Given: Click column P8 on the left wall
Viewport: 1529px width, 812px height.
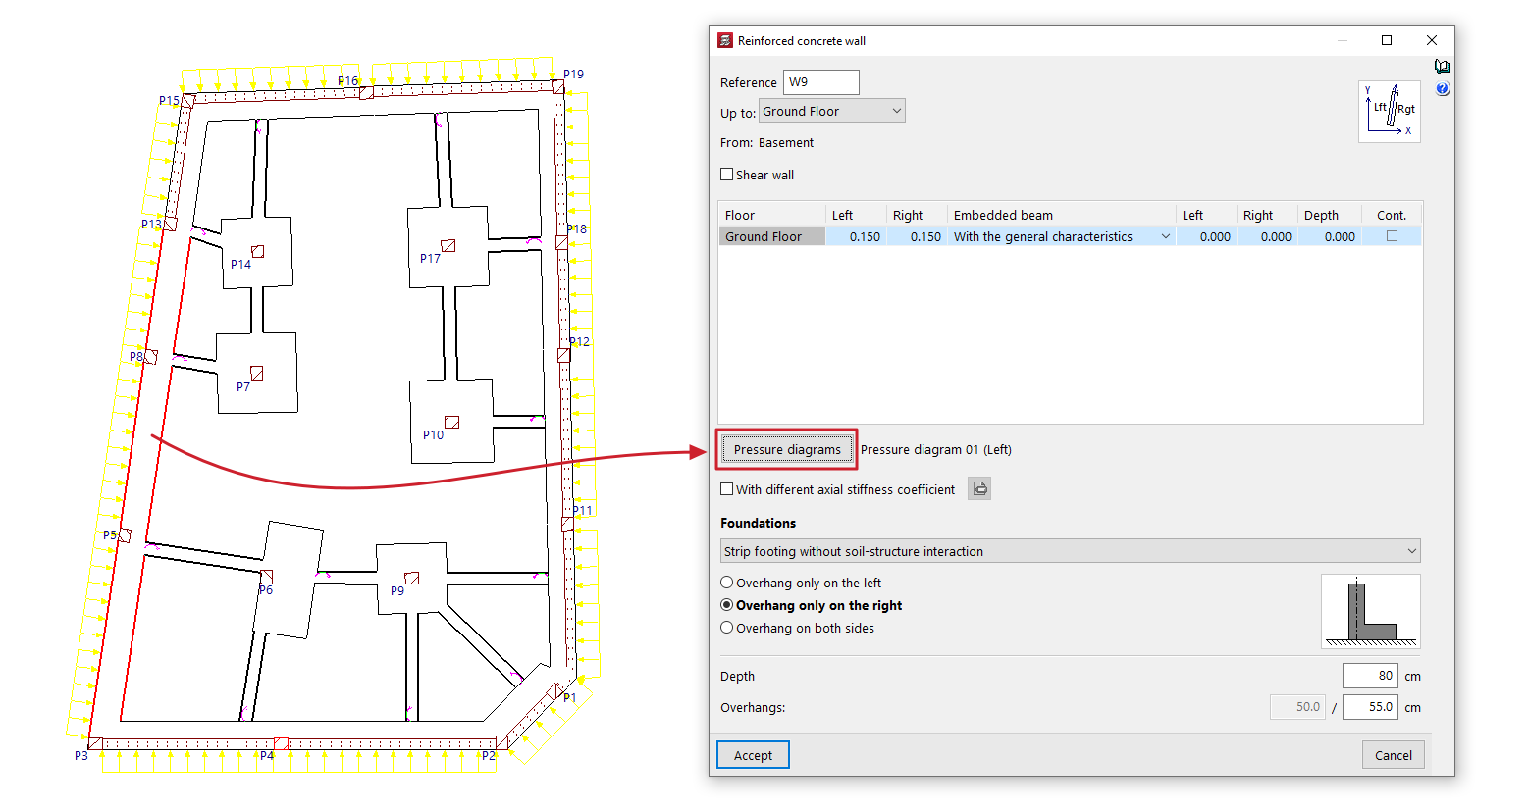Looking at the screenshot, I should 150,357.
